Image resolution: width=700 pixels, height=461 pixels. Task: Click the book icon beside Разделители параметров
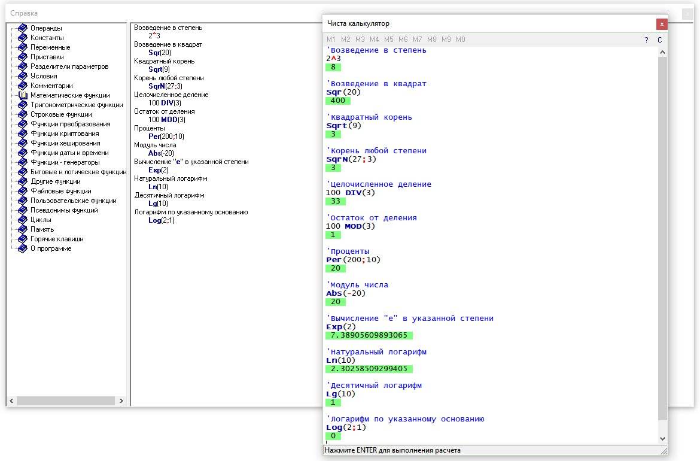(x=23, y=66)
